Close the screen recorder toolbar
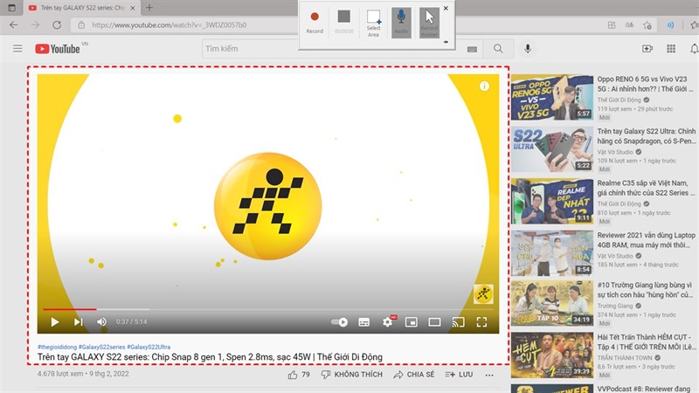 tap(446, 8)
